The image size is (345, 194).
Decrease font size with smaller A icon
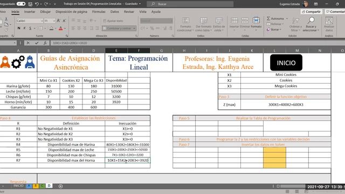click(64, 20)
